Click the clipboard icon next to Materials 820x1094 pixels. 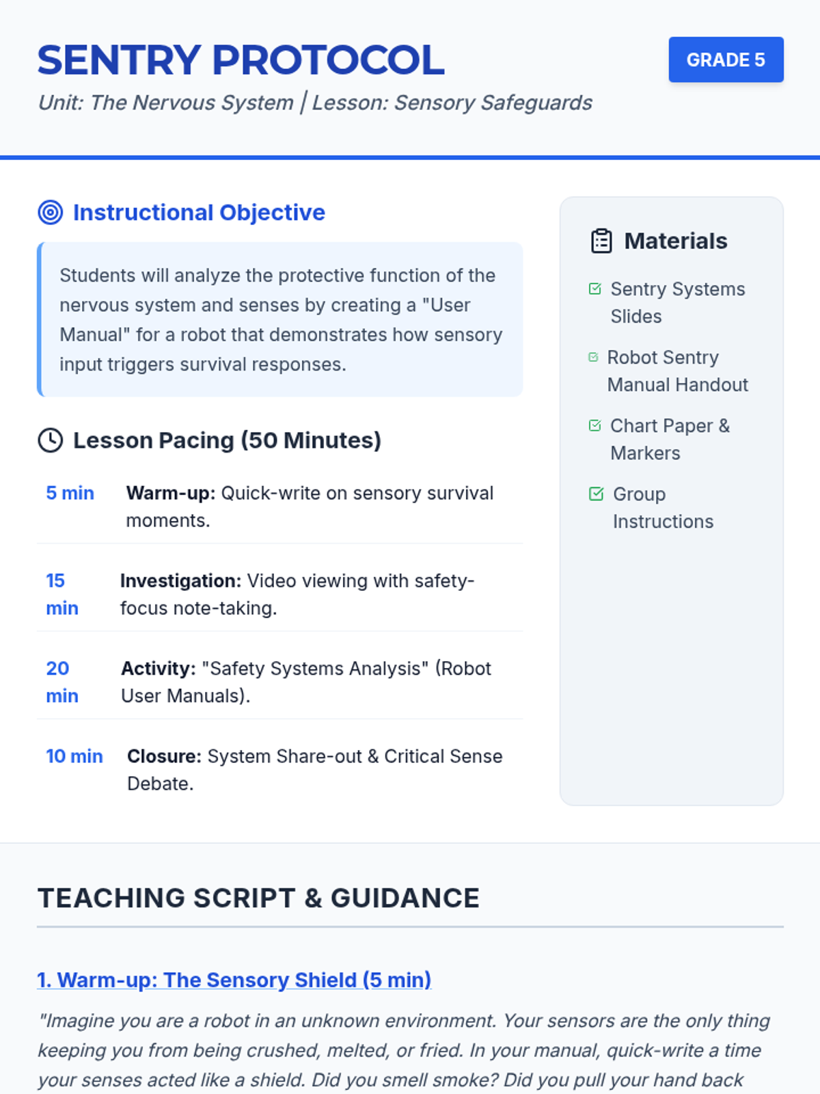(601, 241)
